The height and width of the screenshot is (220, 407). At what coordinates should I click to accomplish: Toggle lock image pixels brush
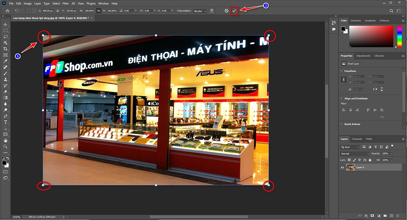tap(354, 160)
